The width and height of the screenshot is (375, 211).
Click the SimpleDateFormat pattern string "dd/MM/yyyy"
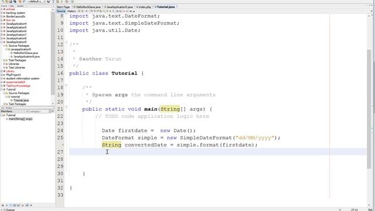point(255,138)
